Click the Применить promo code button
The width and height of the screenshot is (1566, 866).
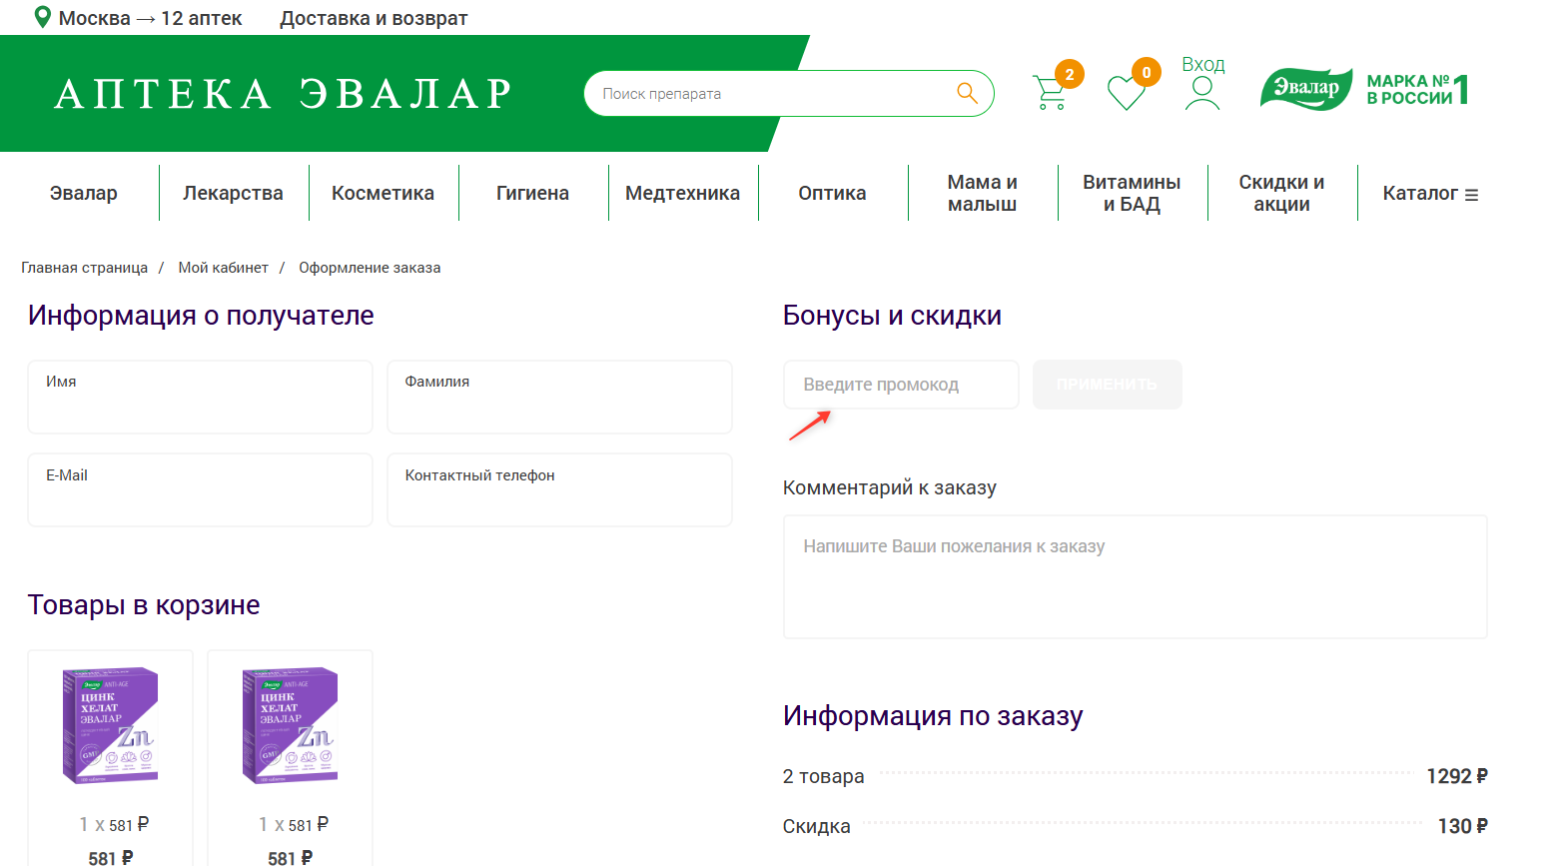[x=1108, y=385]
